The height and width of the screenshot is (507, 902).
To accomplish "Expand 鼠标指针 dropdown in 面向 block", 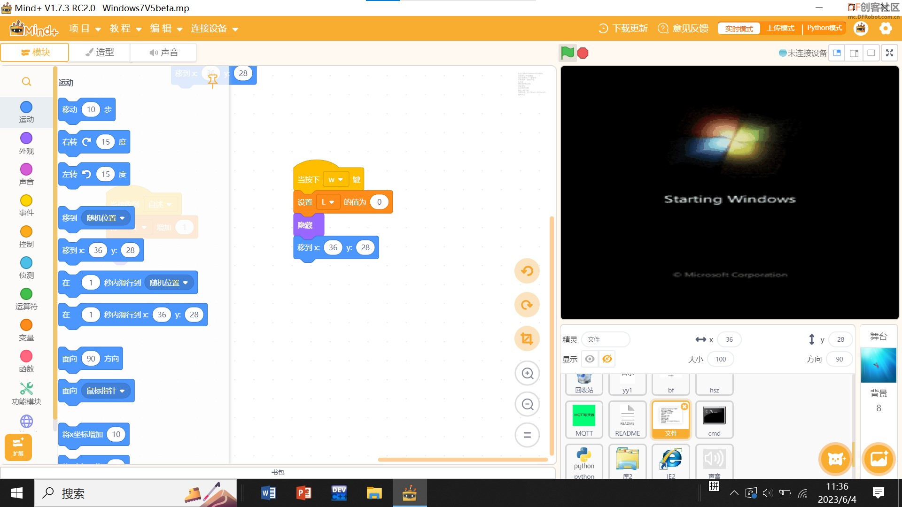I will 106,391.
